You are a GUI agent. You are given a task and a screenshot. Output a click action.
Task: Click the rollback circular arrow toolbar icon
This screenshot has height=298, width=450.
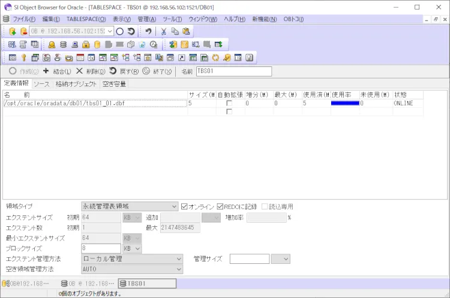pos(131,31)
